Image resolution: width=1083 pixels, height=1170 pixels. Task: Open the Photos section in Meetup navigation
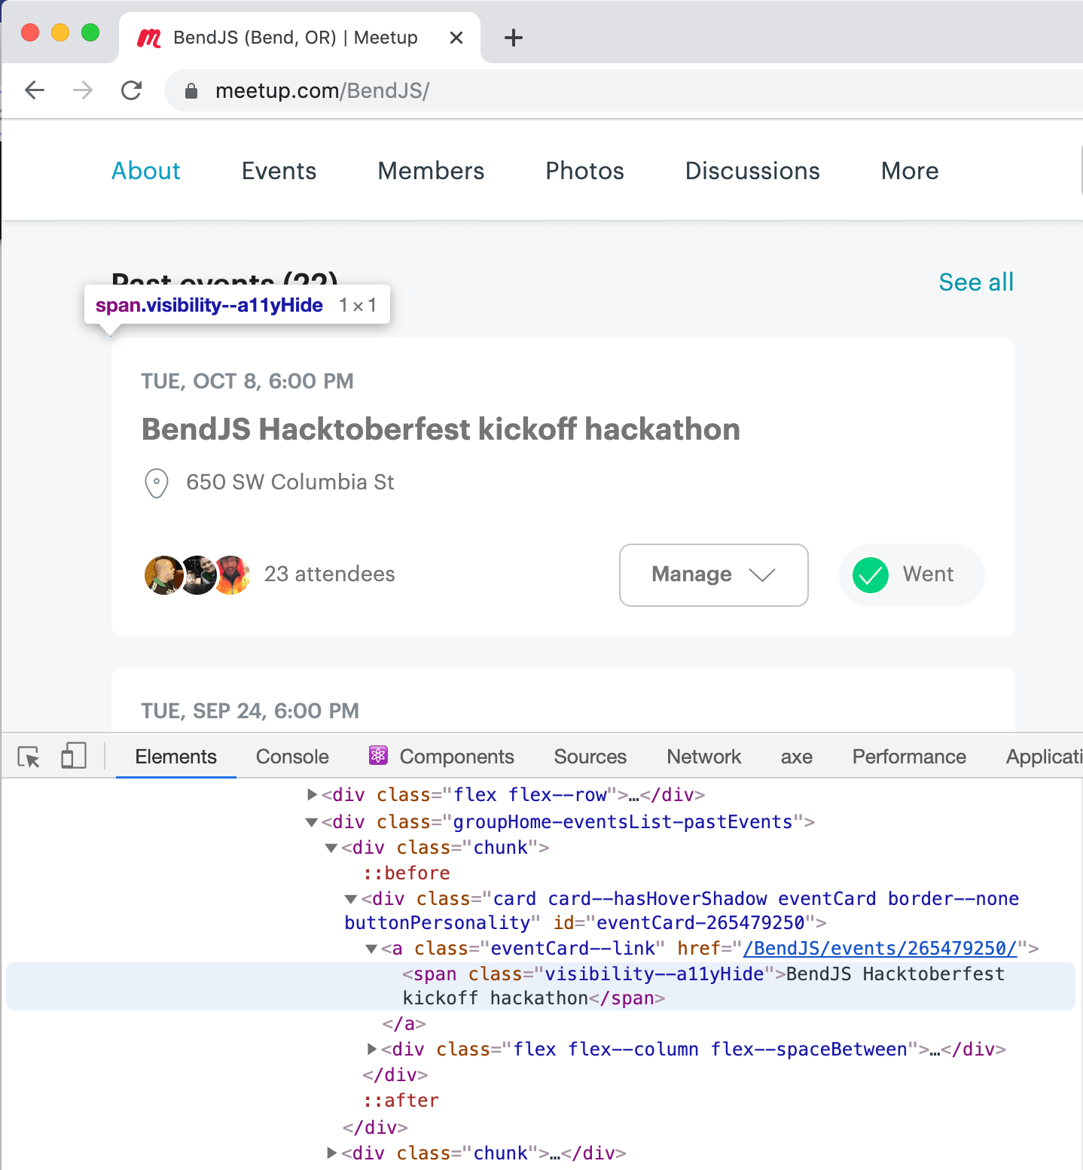[x=584, y=171]
